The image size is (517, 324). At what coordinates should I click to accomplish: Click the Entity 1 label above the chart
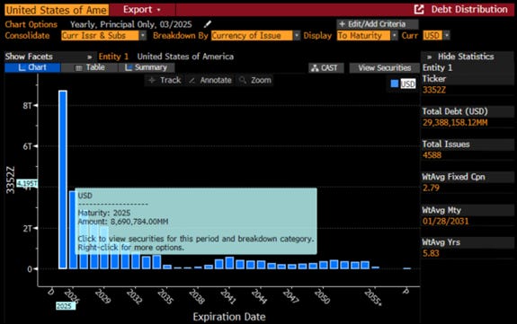point(113,57)
